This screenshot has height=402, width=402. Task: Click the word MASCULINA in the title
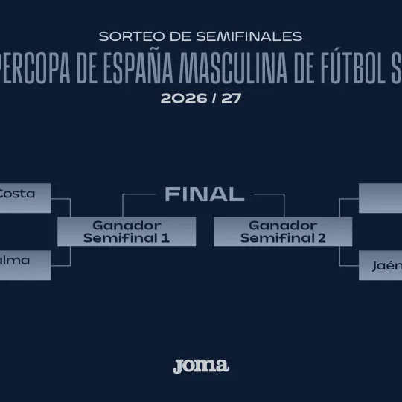pyautogui.click(x=233, y=68)
